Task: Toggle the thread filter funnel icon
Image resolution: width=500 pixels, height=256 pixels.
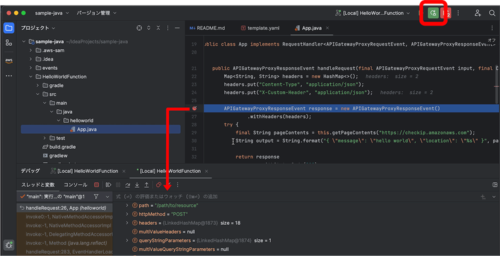Action: point(96,196)
